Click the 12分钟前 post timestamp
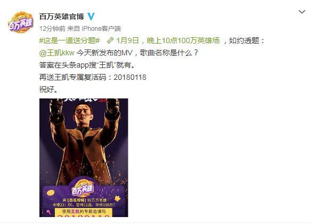 coord(52,29)
